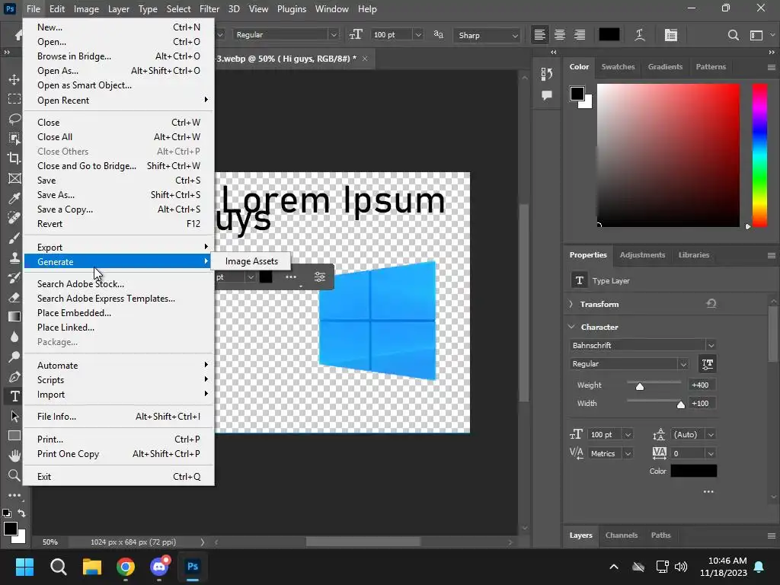The width and height of the screenshot is (780, 585).
Task: Open font style Regular dropdown in options bar
Action: pyautogui.click(x=334, y=35)
